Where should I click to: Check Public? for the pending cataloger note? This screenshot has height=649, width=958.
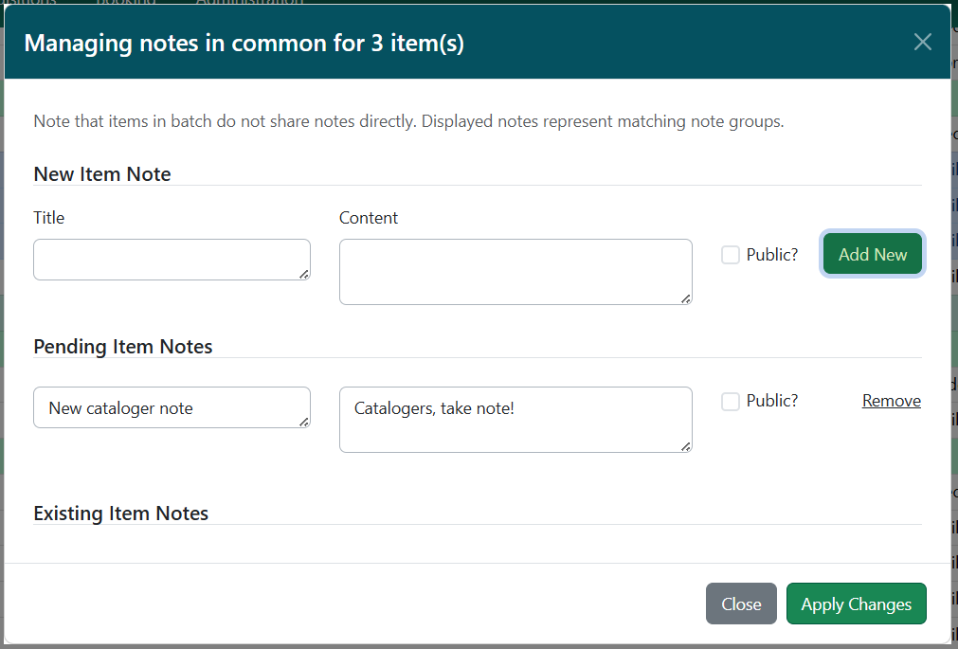(x=730, y=401)
